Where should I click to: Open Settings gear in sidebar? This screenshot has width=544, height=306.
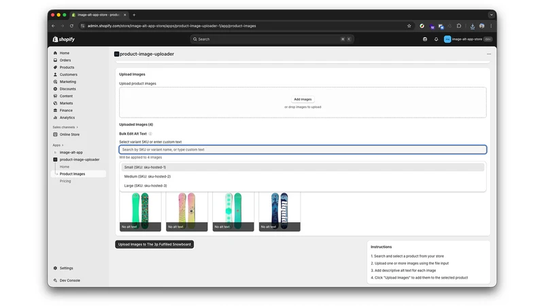coord(55,268)
